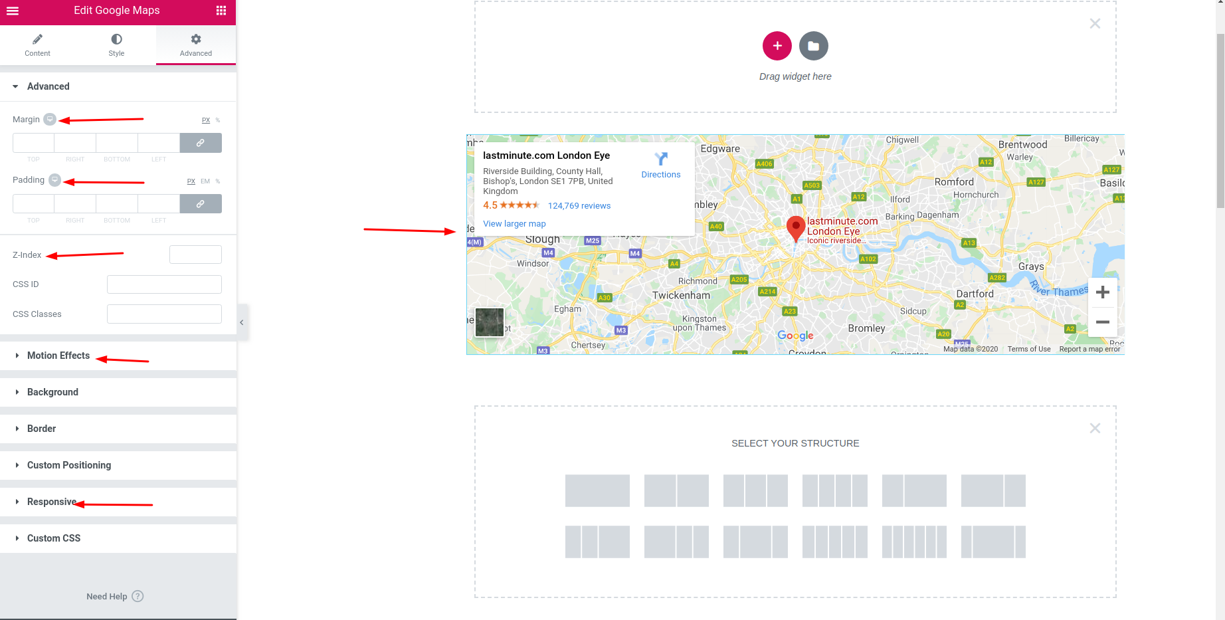Image resolution: width=1225 pixels, height=620 pixels.
Task: Expand the Custom Positioning section
Action: click(x=118, y=465)
